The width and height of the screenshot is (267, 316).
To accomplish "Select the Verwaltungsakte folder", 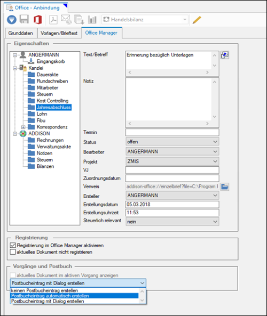I will 54,147.
